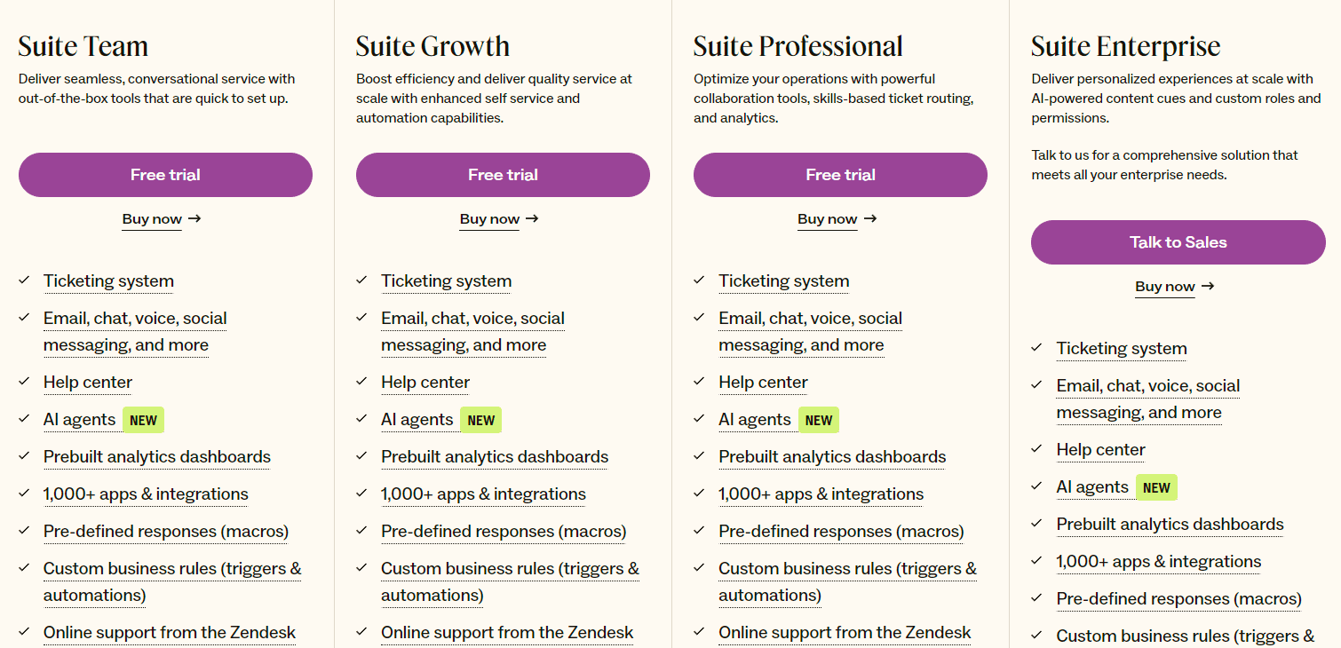1341x648 pixels.
Task: Click the checkmark beside Prebuilt analytics dashboards in Suite Professional
Action: click(699, 455)
